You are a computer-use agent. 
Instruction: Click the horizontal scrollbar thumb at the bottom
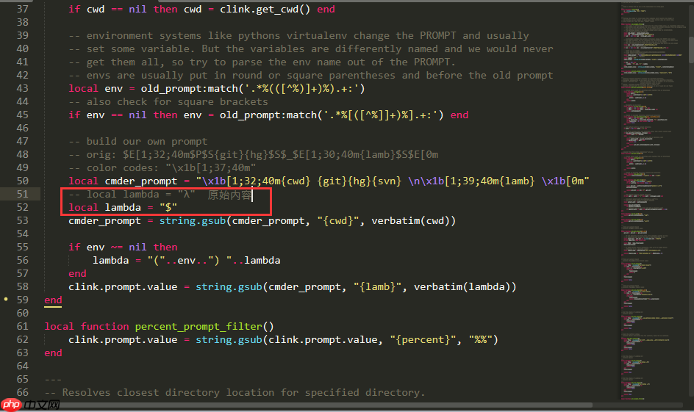tap(296, 405)
